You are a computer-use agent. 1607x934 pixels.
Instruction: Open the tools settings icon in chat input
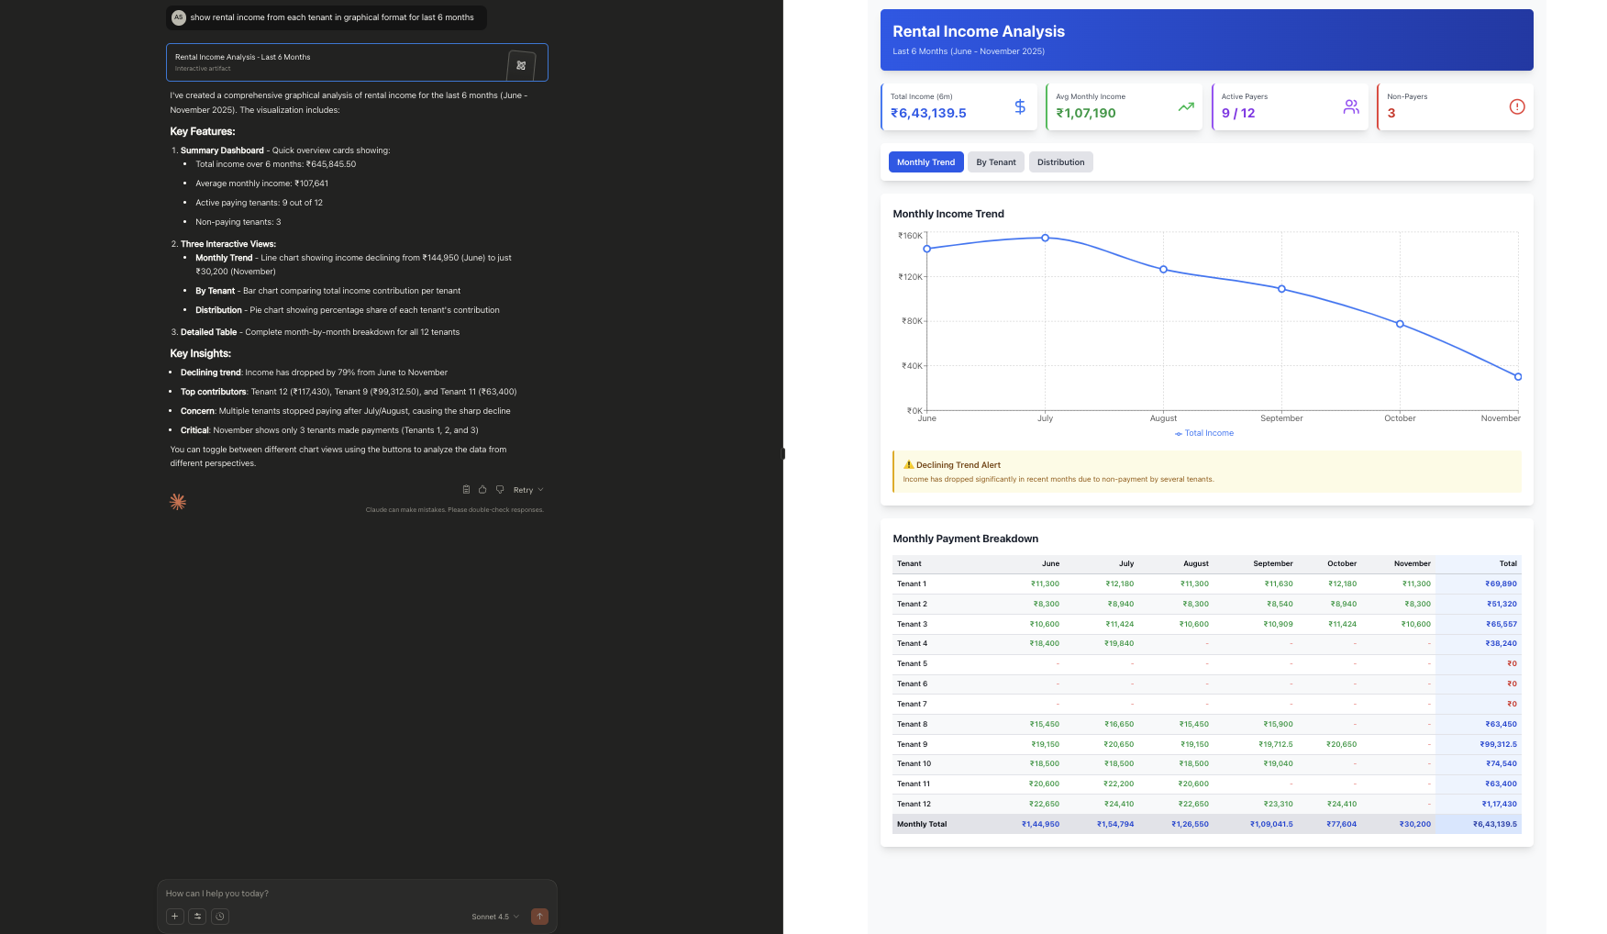tap(197, 916)
